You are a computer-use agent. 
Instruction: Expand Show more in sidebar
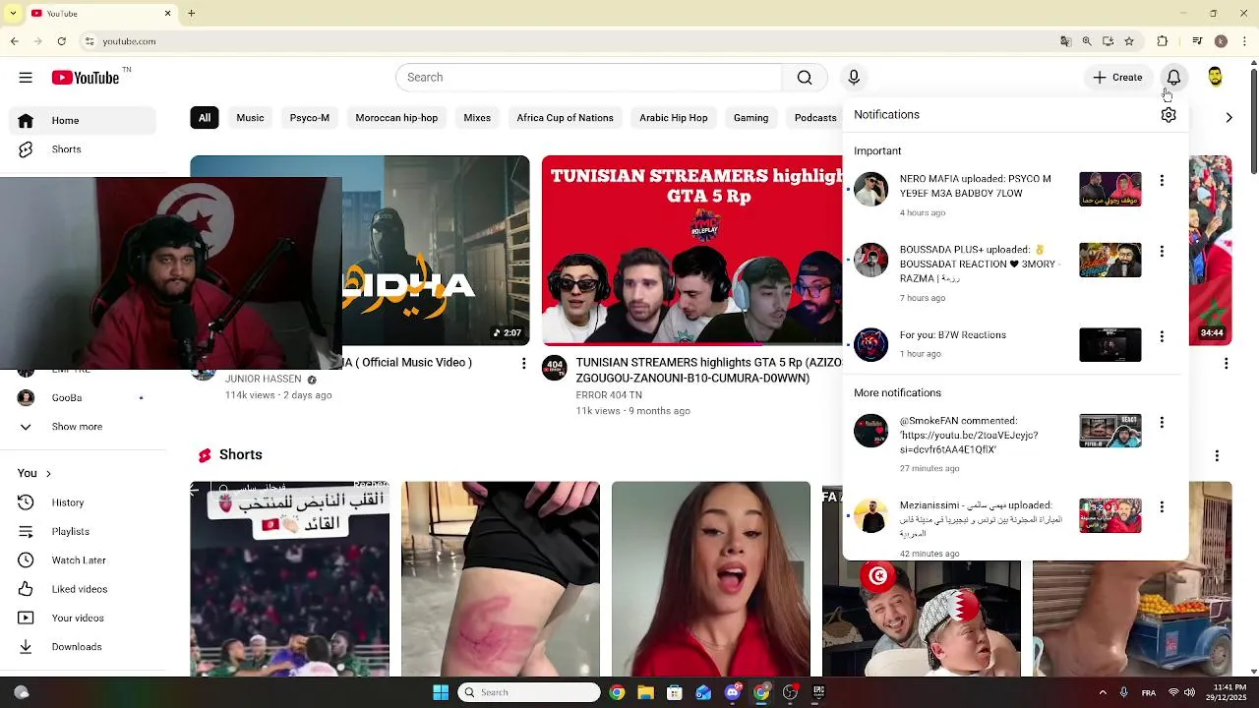(79, 427)
